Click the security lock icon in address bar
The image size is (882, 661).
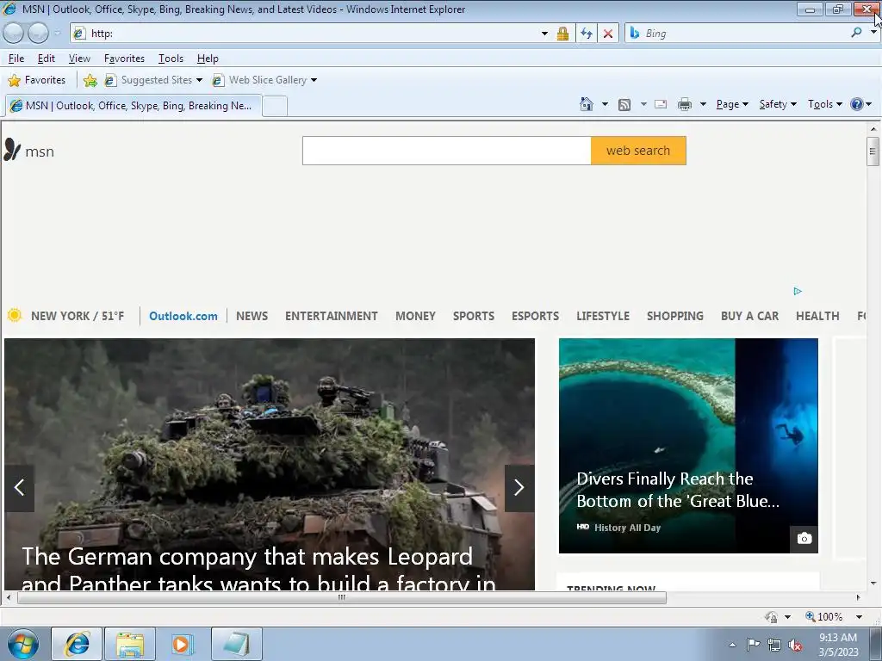pyautogui.click(x=562, y=34)
